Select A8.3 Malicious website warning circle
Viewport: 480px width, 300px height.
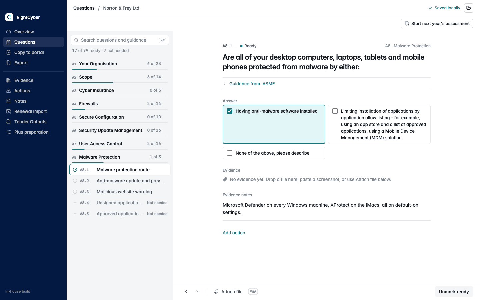tap(75, 192)
